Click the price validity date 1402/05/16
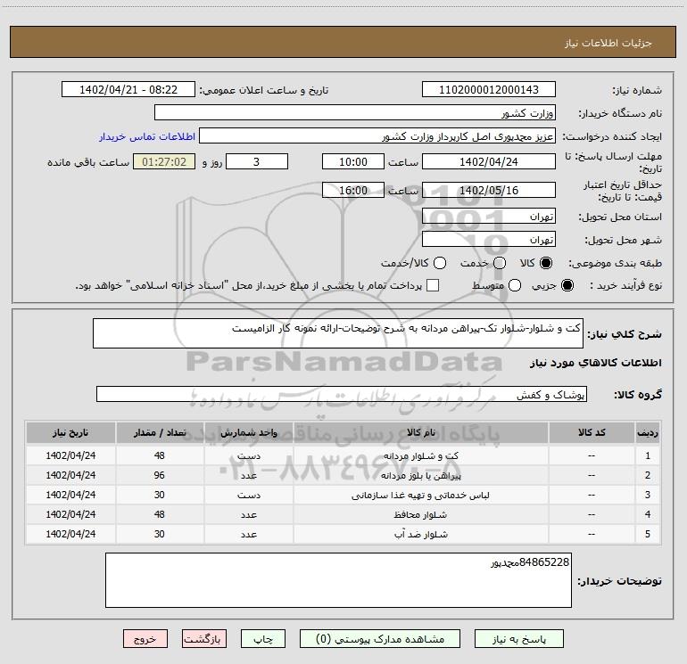 489,190
